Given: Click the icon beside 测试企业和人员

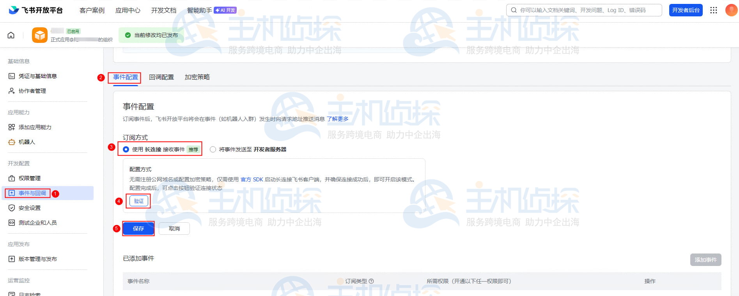Looking at the screenshot, I should (12, 223).
